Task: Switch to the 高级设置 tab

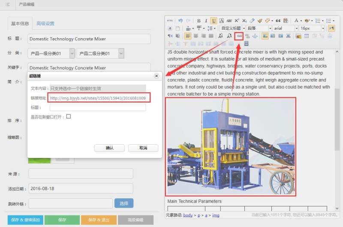Action: click(x=45, y=24)
